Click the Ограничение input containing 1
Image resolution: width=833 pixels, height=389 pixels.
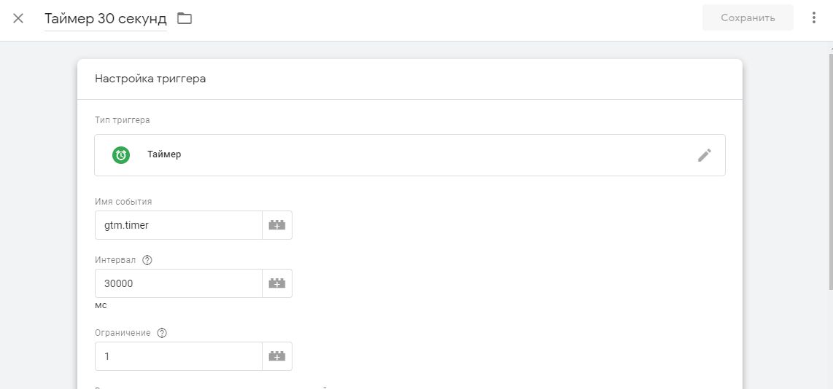[178, 356]
